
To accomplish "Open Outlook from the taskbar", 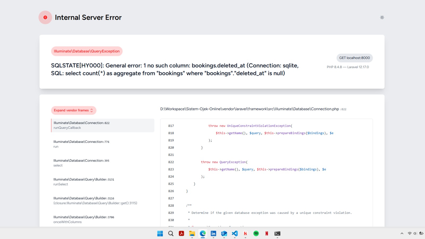I will click(224, 233).
